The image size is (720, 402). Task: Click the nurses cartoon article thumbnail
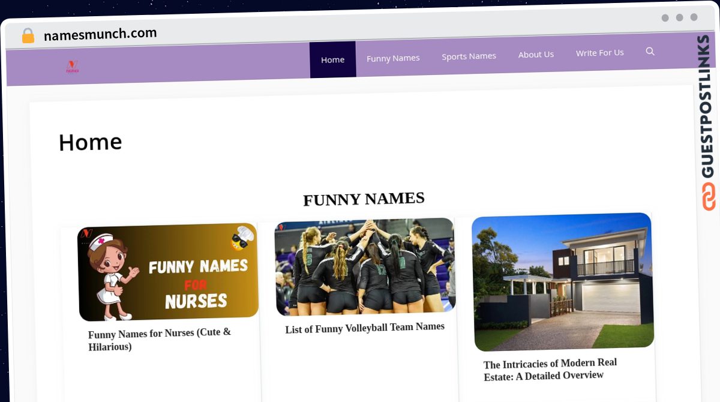coord(169,272)
